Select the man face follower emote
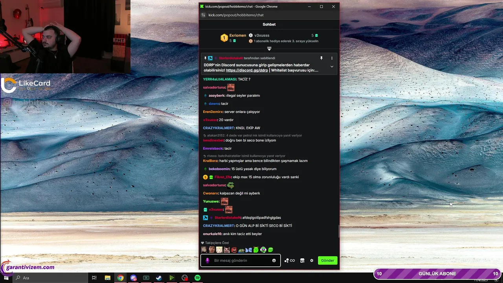Image resolution: width=503 pixels, height=283 pixels. point(211,250)
